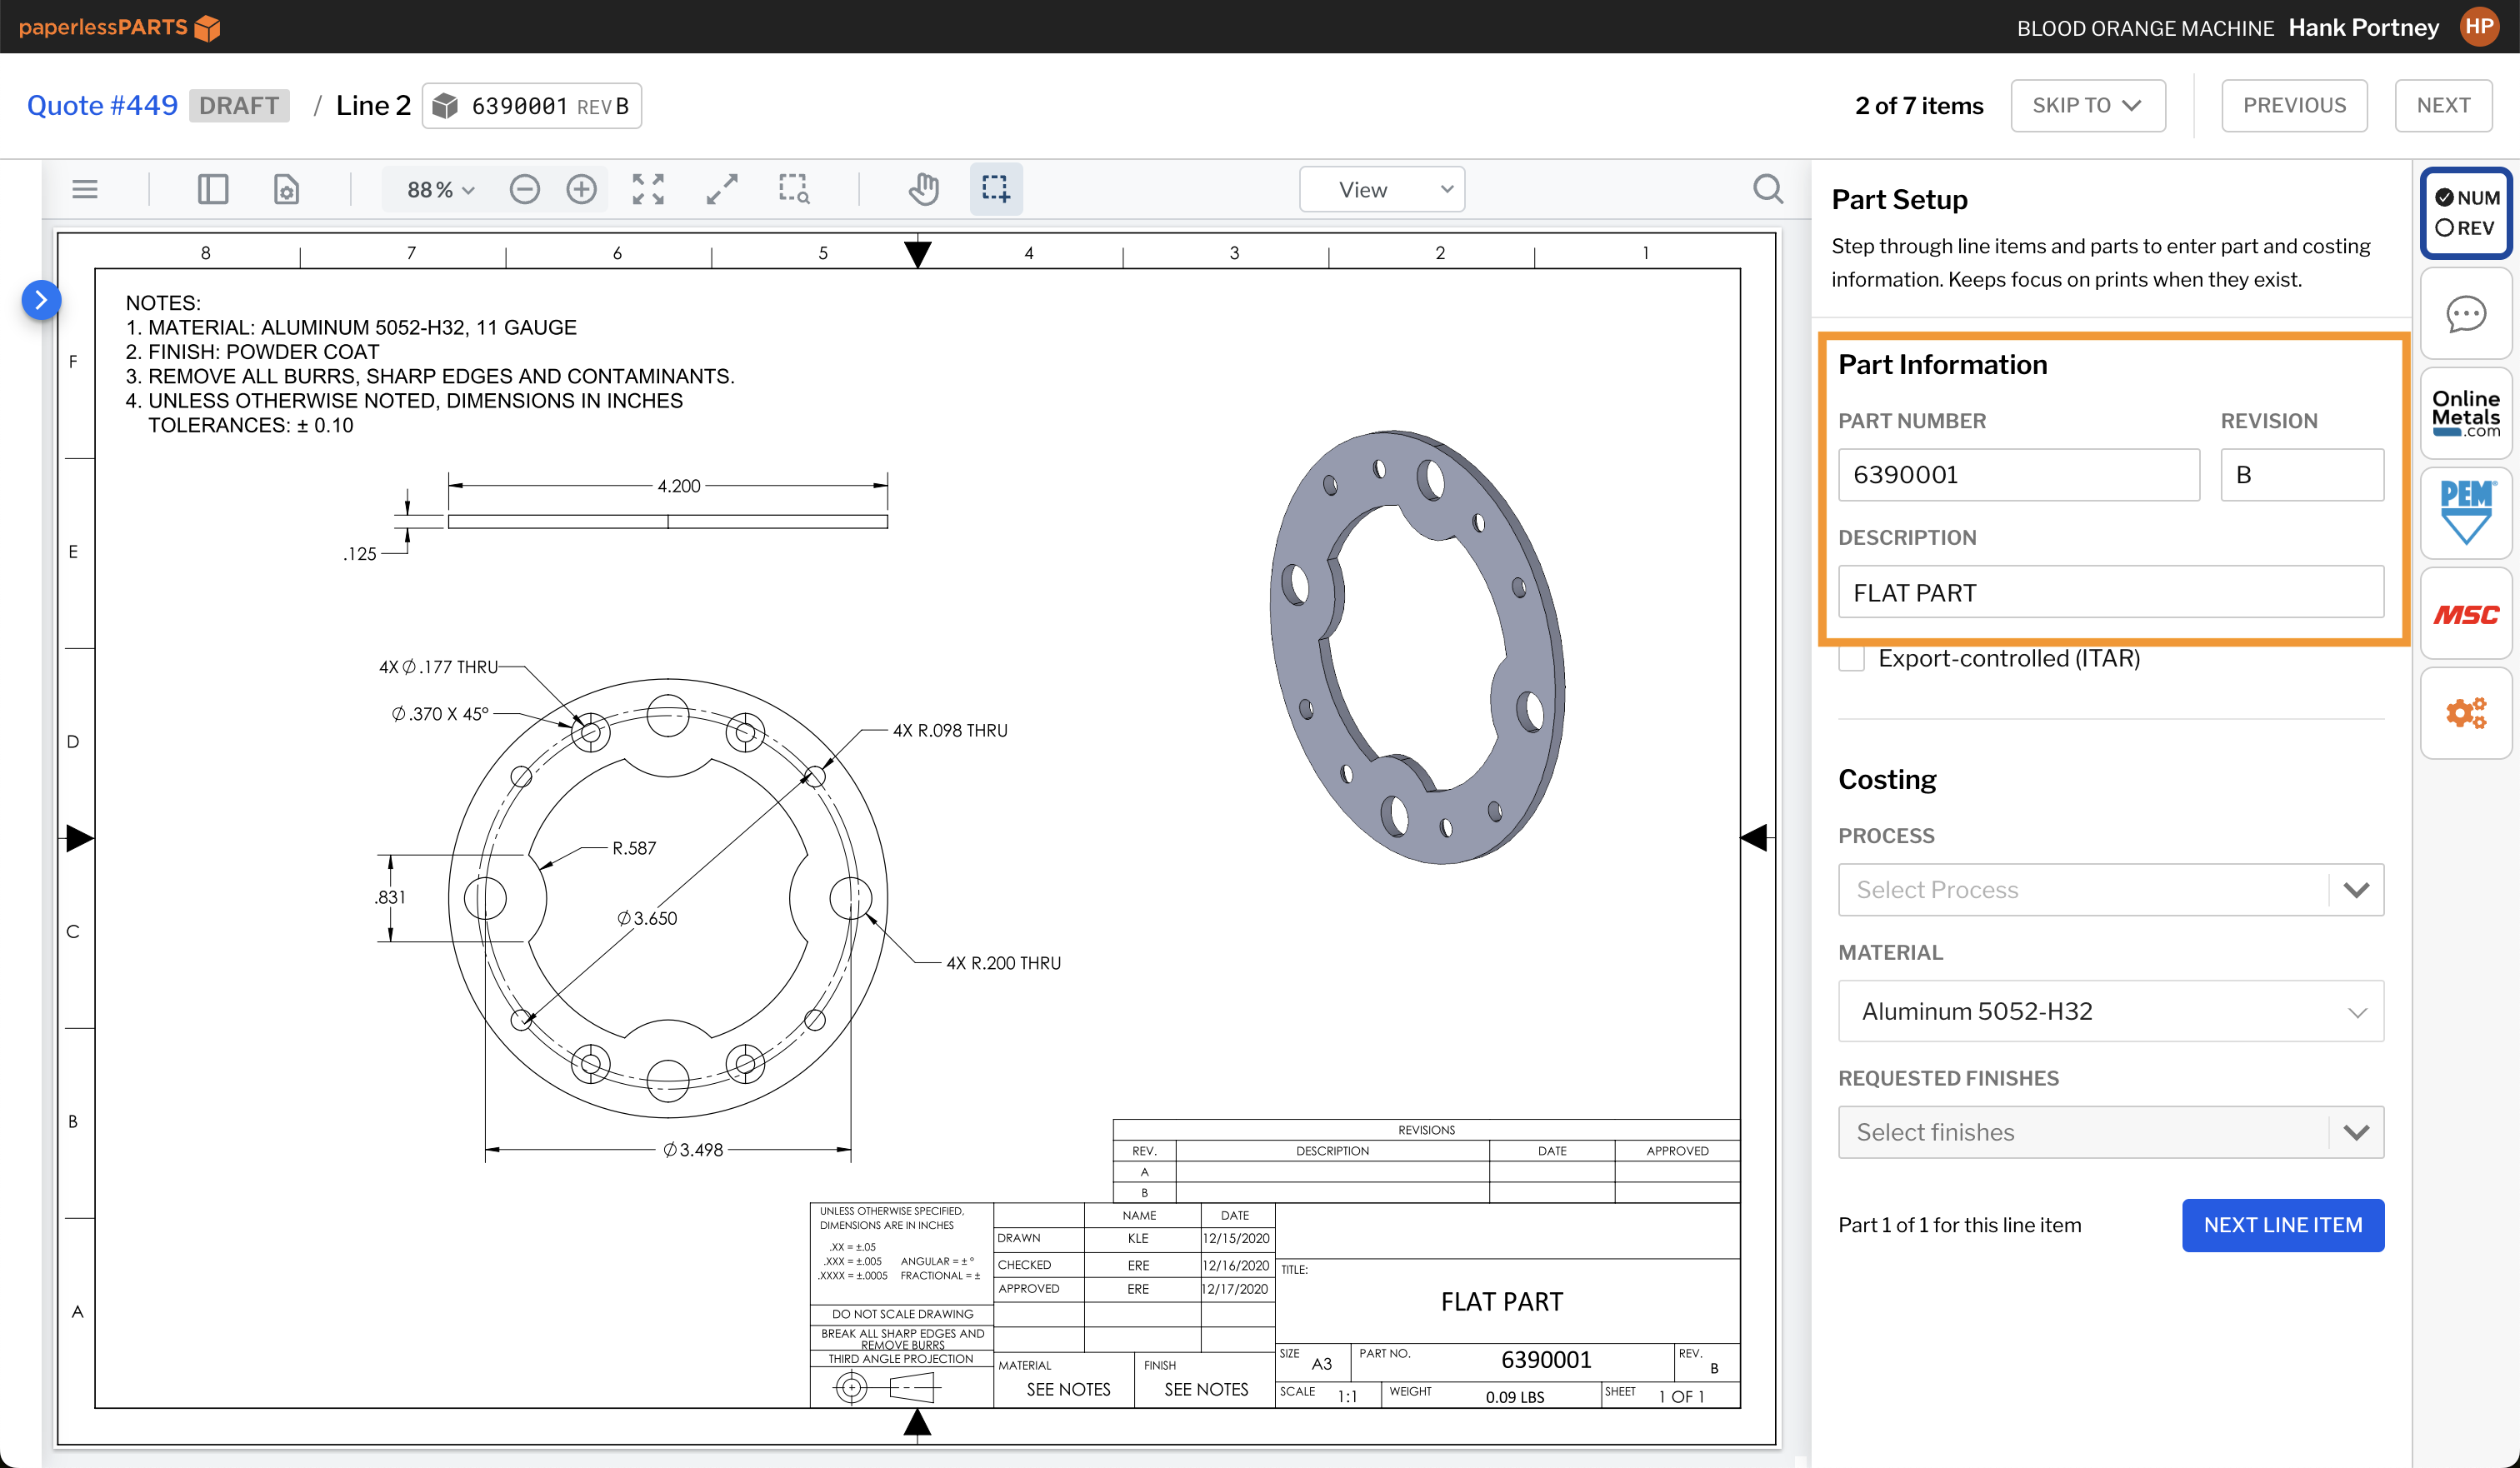
Task: Open the Material dropdown showing Aluminum 5052-H32
Action: coord(2110,1011)
